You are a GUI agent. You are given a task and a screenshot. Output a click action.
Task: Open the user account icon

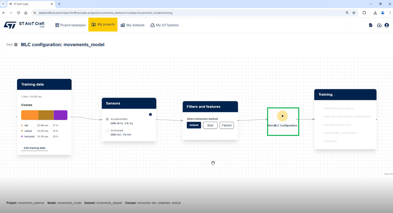387,25
